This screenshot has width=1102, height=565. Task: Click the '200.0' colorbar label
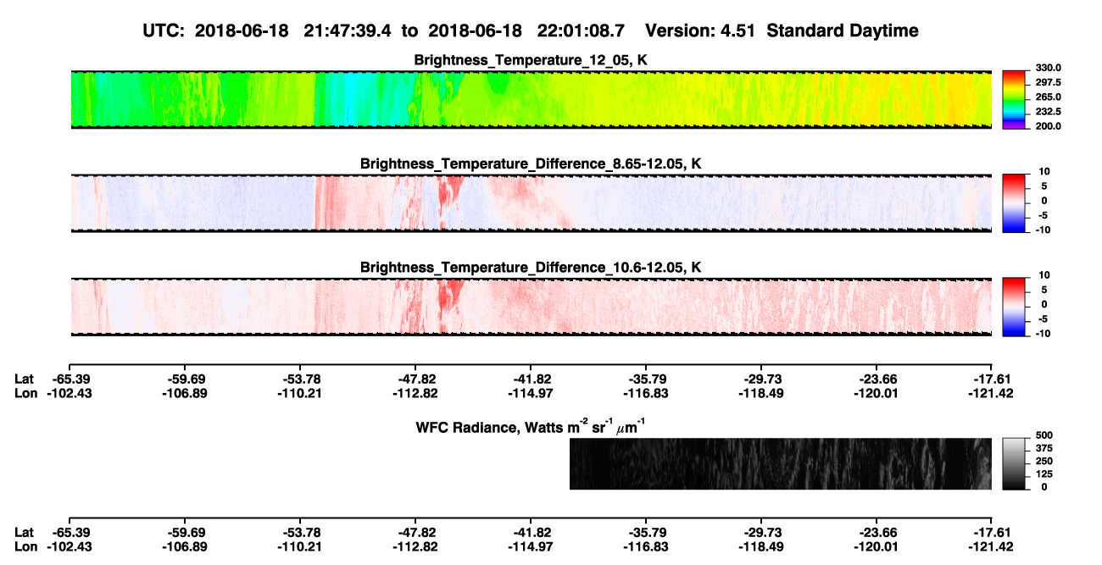point(1049,126)
